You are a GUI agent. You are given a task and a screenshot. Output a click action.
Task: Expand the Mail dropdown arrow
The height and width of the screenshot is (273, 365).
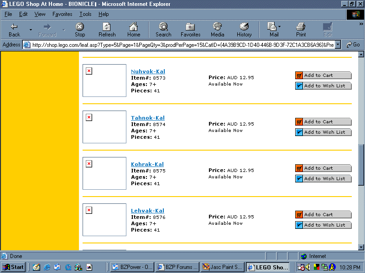pos(280,27)
